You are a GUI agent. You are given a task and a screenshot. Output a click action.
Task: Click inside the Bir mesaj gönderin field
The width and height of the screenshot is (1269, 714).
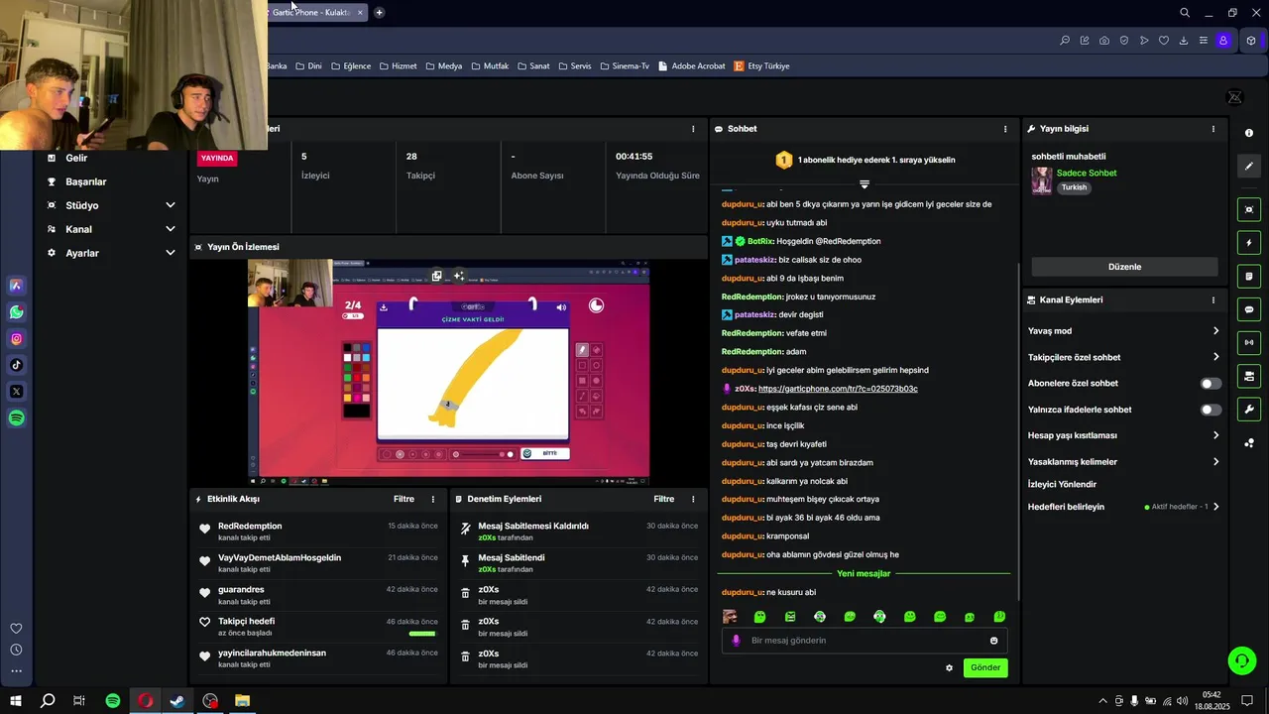click(x=863, y=641)
